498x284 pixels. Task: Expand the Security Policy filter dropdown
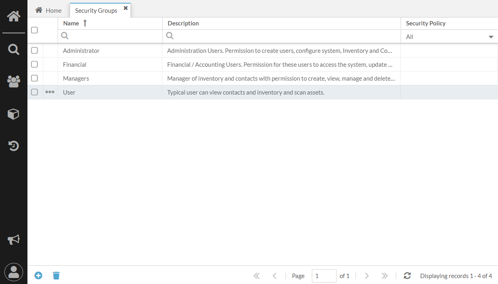(449, 37)
